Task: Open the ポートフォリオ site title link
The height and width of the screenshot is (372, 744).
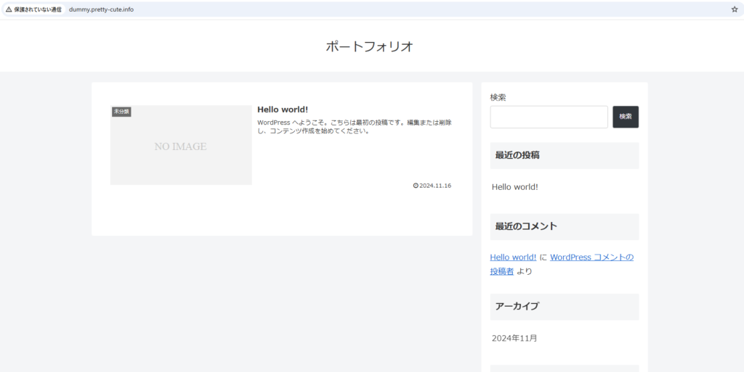Action: pyautogui.click(x=370, y=46)
